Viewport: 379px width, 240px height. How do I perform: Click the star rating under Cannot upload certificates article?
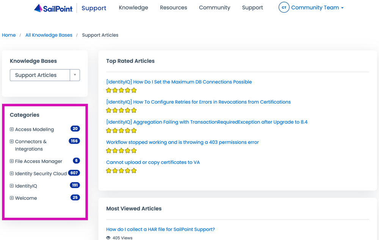click(x=121, y=171)
